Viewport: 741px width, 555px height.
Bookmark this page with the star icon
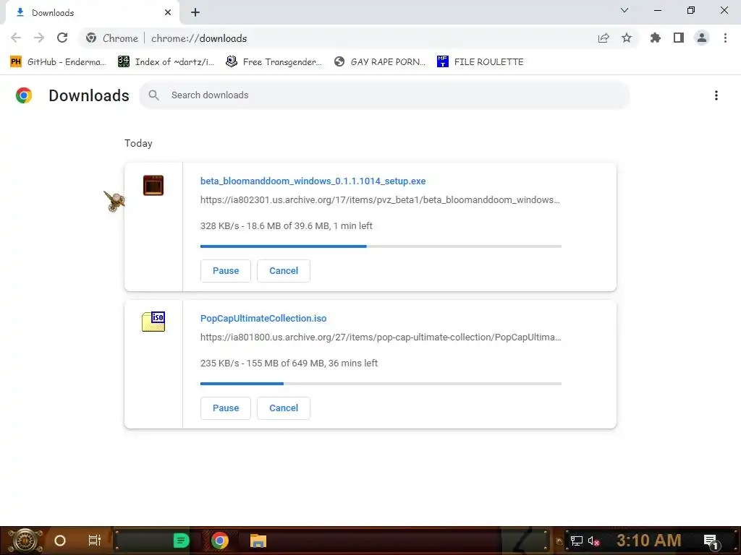pos(627,38)
